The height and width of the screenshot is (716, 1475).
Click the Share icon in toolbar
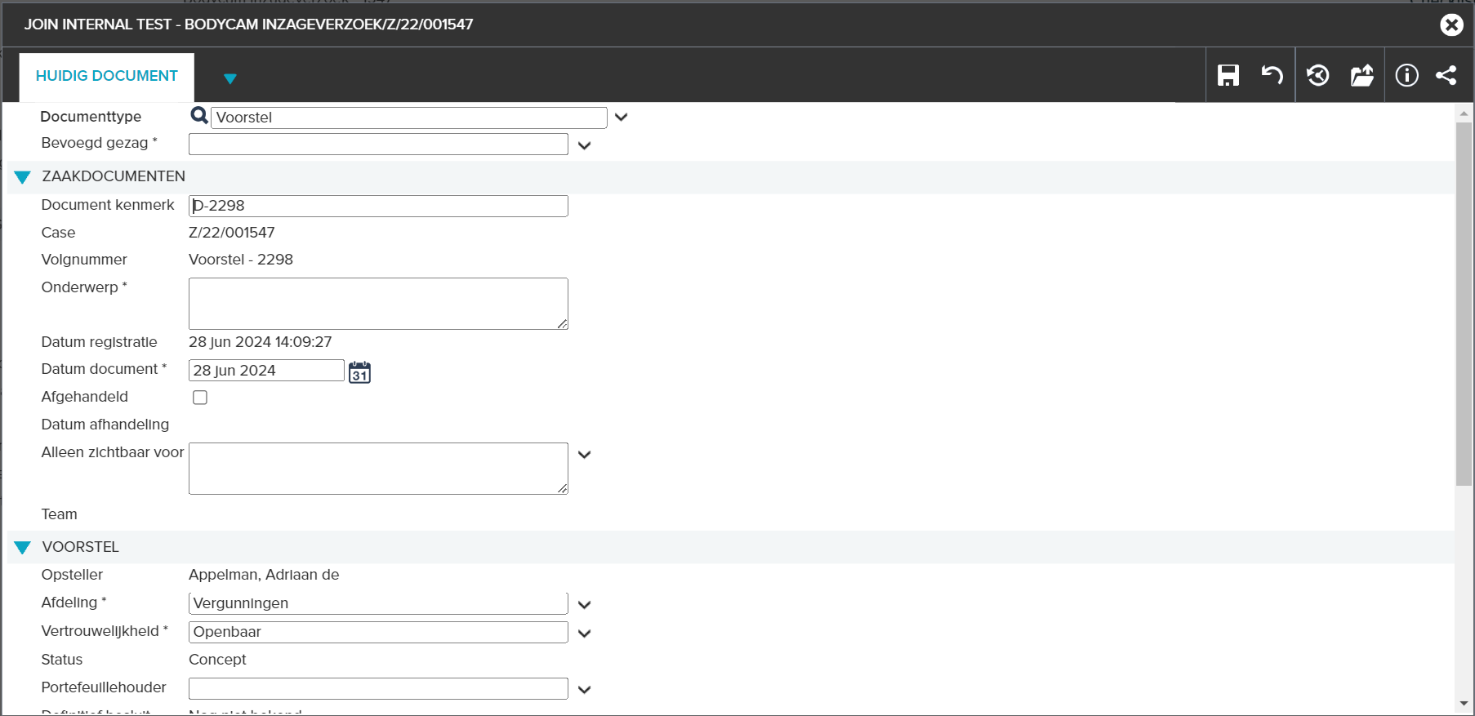pyautogui.click(x=1446, y=75)
